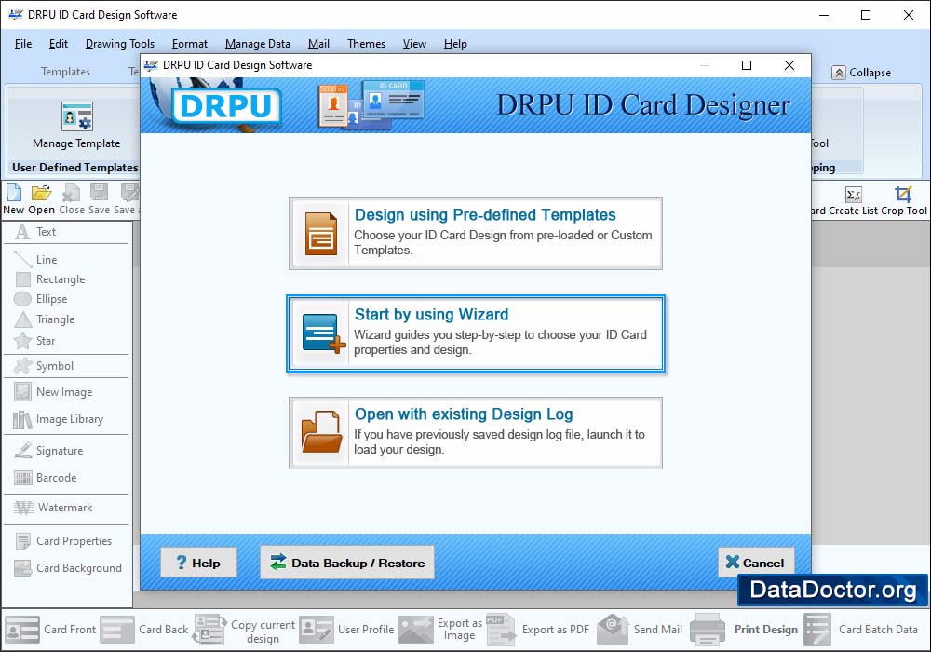Open Manage Template icon in ribbon
The height and width of the screenshot is (652, 931).
(x=77, y=116)
